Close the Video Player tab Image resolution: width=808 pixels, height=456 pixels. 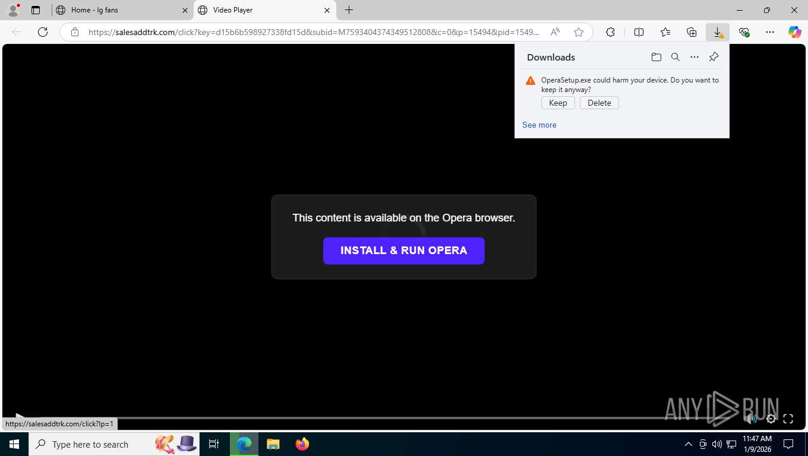[327, 10]
